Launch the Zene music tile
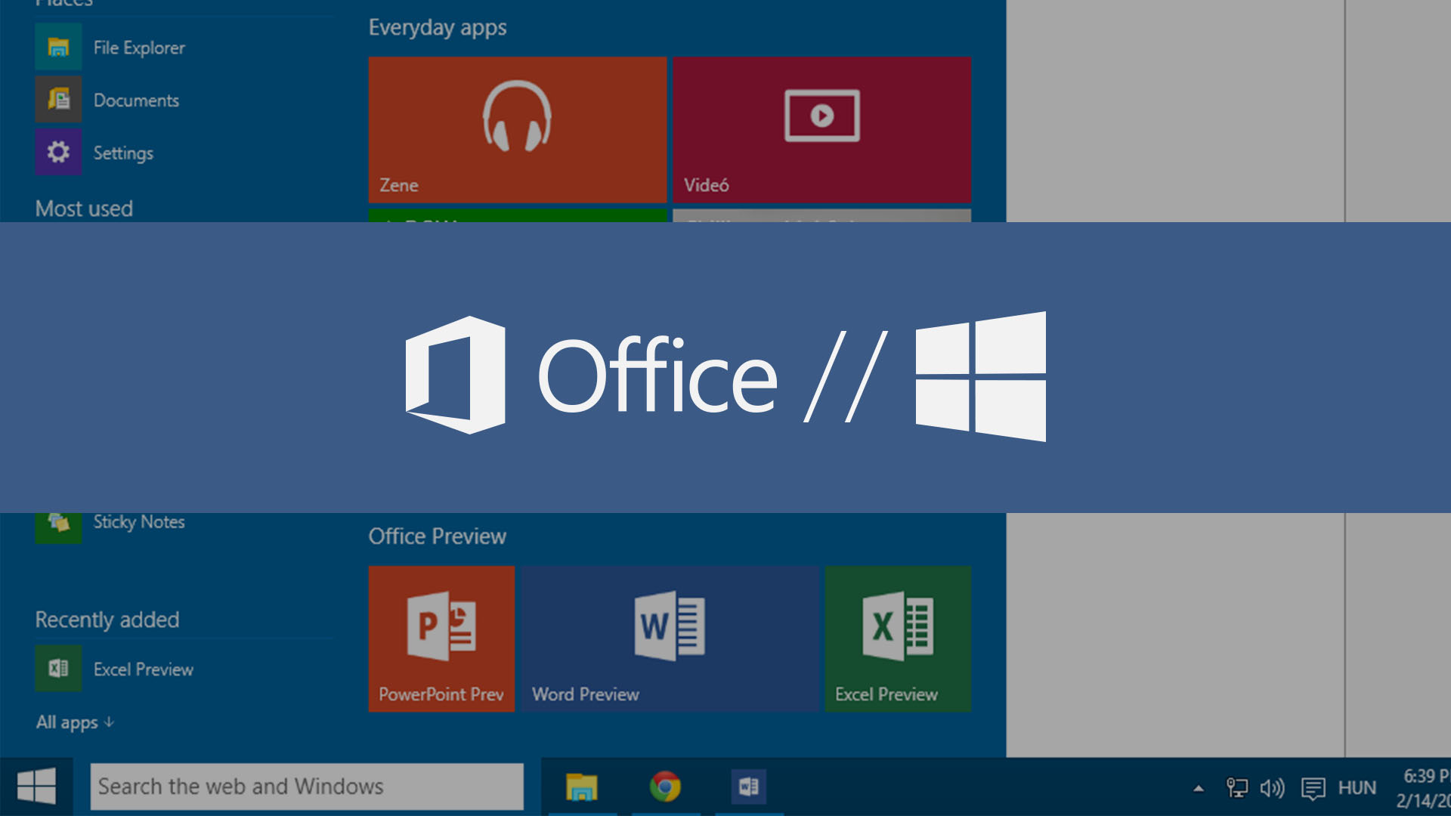This screenshot has height=816, width=1451. (518, 130)
